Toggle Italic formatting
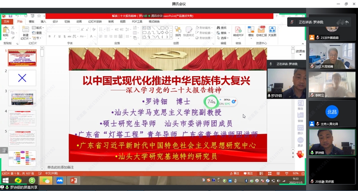 (x=54, y=37)
